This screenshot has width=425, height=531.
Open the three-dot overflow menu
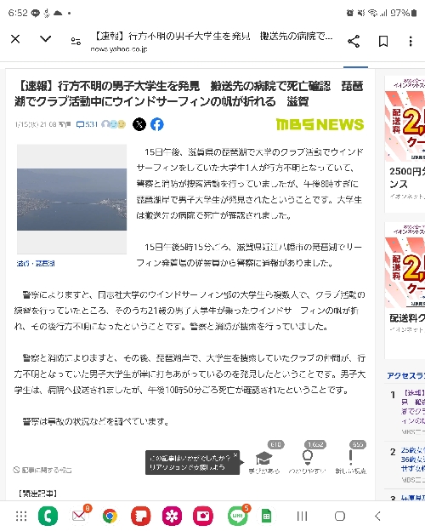click(411, 42)
